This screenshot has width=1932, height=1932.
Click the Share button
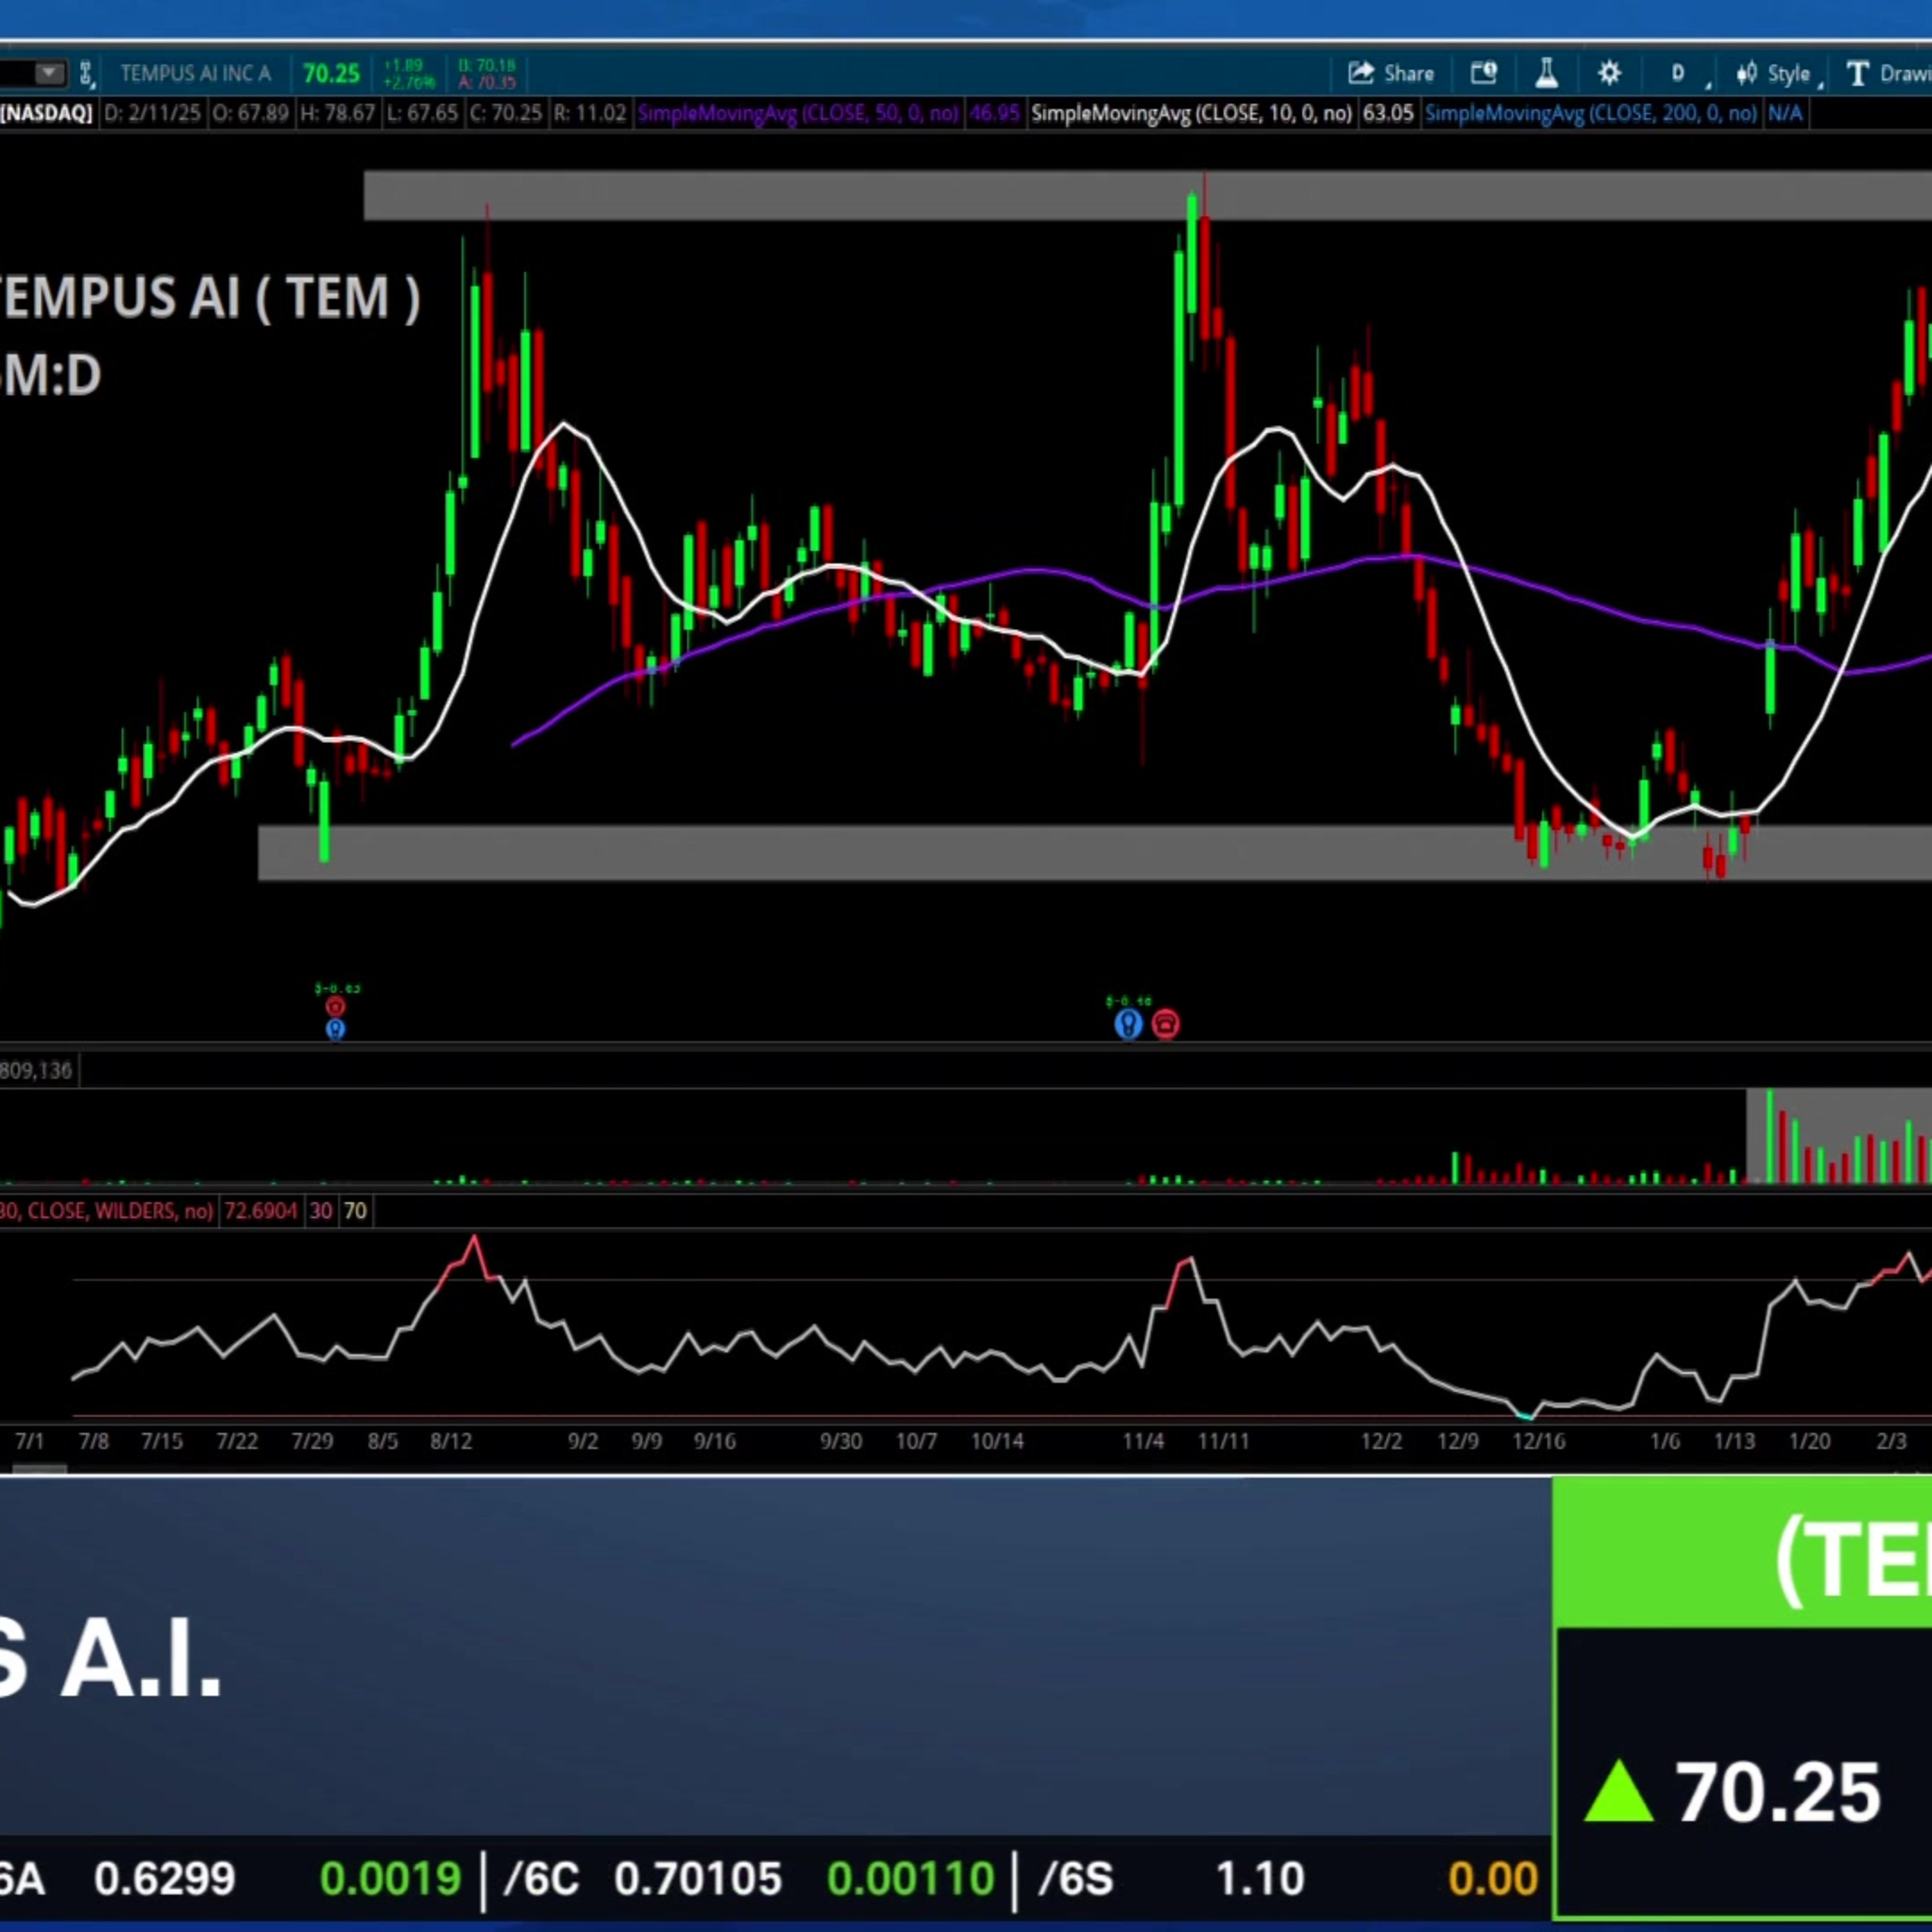pos(1391,73)
